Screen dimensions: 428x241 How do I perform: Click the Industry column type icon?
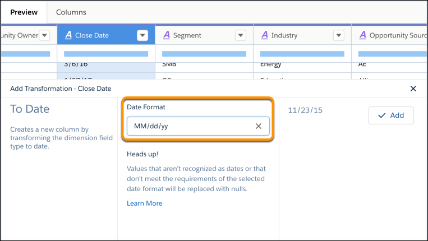click(264, 35)
